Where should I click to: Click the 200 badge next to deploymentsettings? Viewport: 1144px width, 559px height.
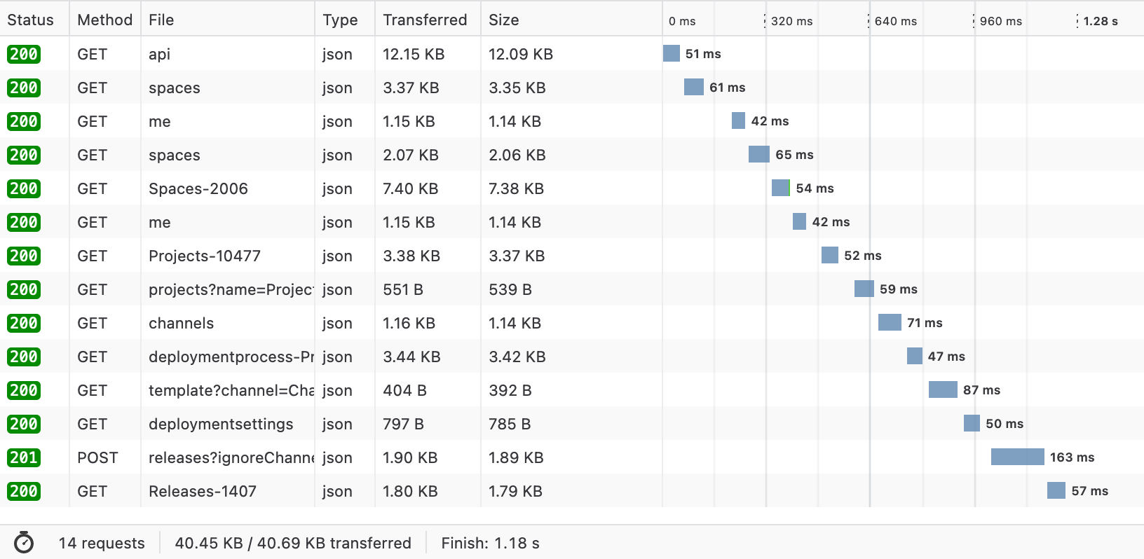tap(24, 424)
